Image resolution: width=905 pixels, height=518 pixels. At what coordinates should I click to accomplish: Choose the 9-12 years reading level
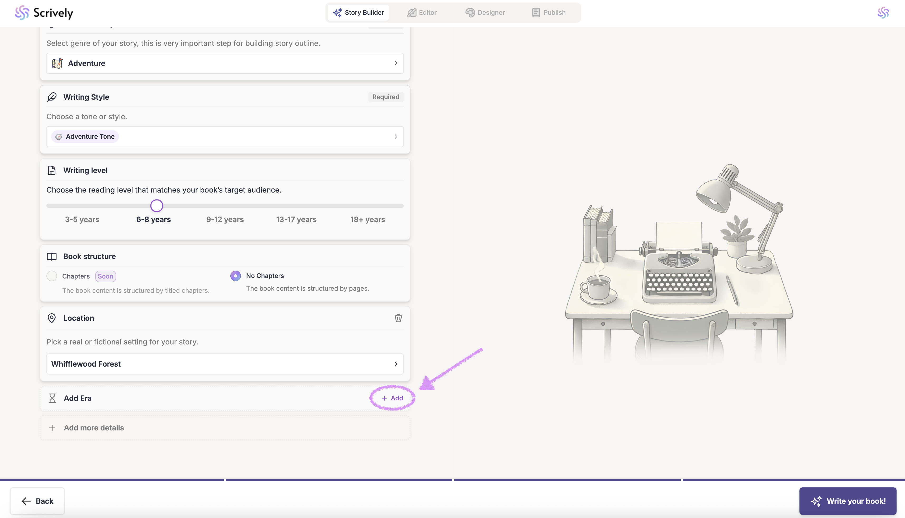pos(225,219)
